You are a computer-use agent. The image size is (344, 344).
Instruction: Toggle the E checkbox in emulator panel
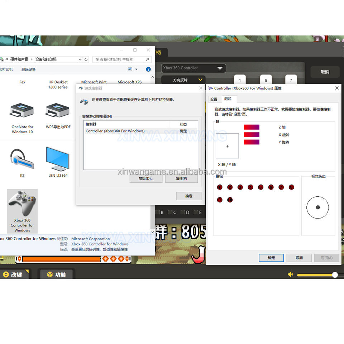coord(196,212)
